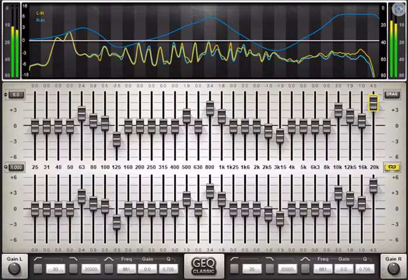This screenshot has width=408, height=280.
Task: Enable the left channel high-pass filter toggle
Action: point(38,269)
